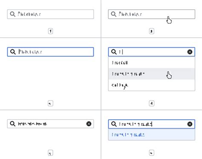Click the number 4 label under dropdown example
Image resolution: width=202 pixels, height=159 pixels.
(152, 103)
